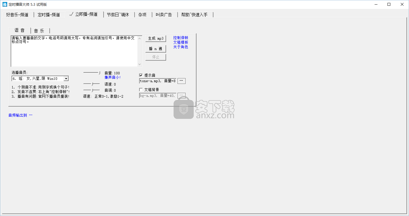This screenshot has height=216, width=409.
Task: Switch to the 定时播-频道 tab
Action: tap(49, 15)
